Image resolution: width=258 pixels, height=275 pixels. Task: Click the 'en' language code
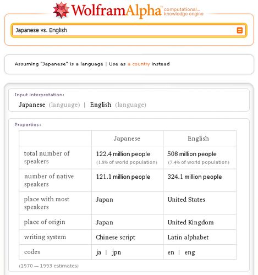(171, 252)
